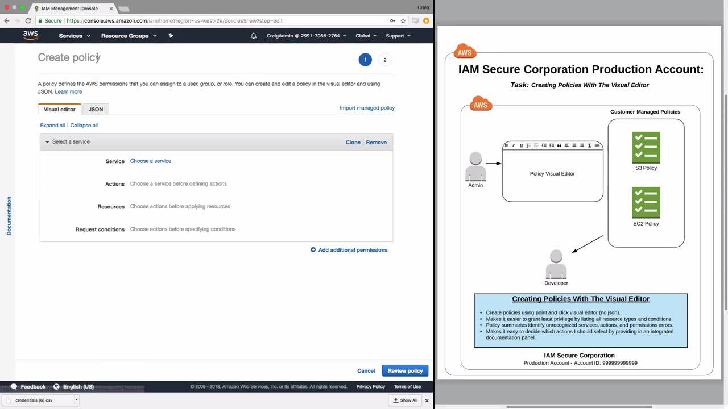
Task: Open the Terms of Use link
Action: 407,387
